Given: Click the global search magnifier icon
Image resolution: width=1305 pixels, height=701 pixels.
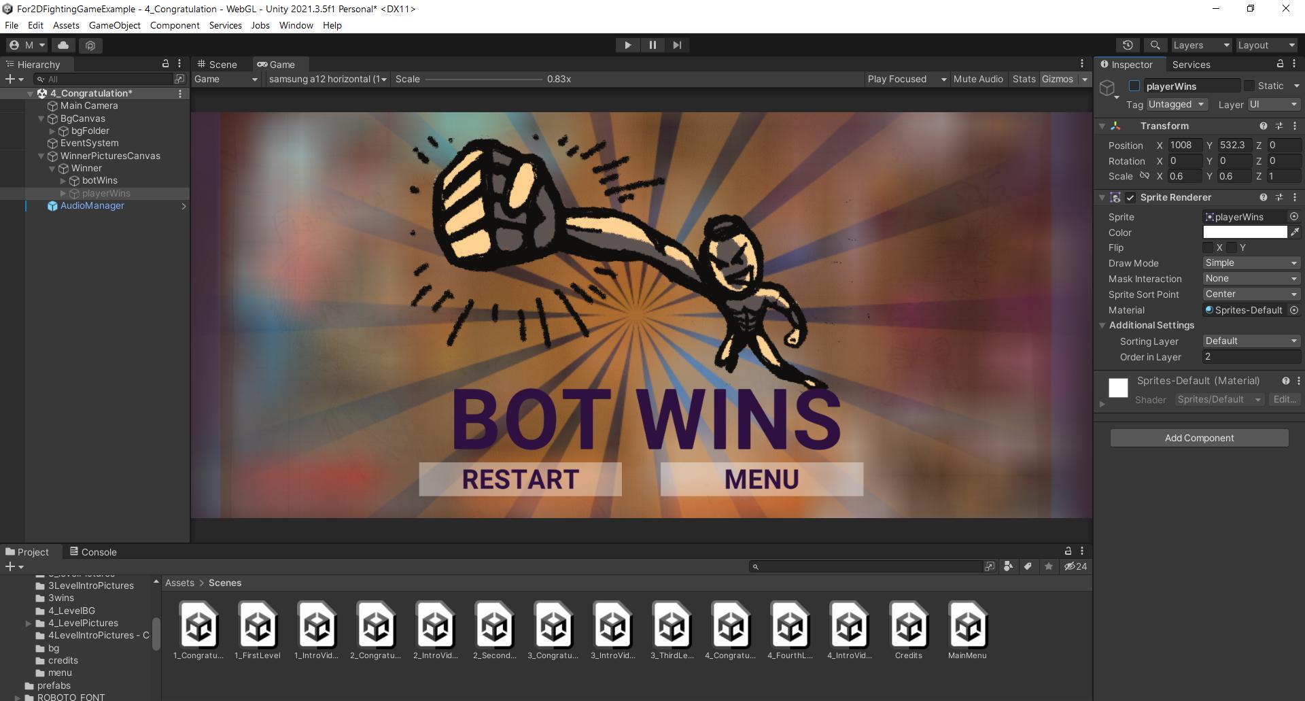Looking at the screenshot, I should pos(1155,45).
